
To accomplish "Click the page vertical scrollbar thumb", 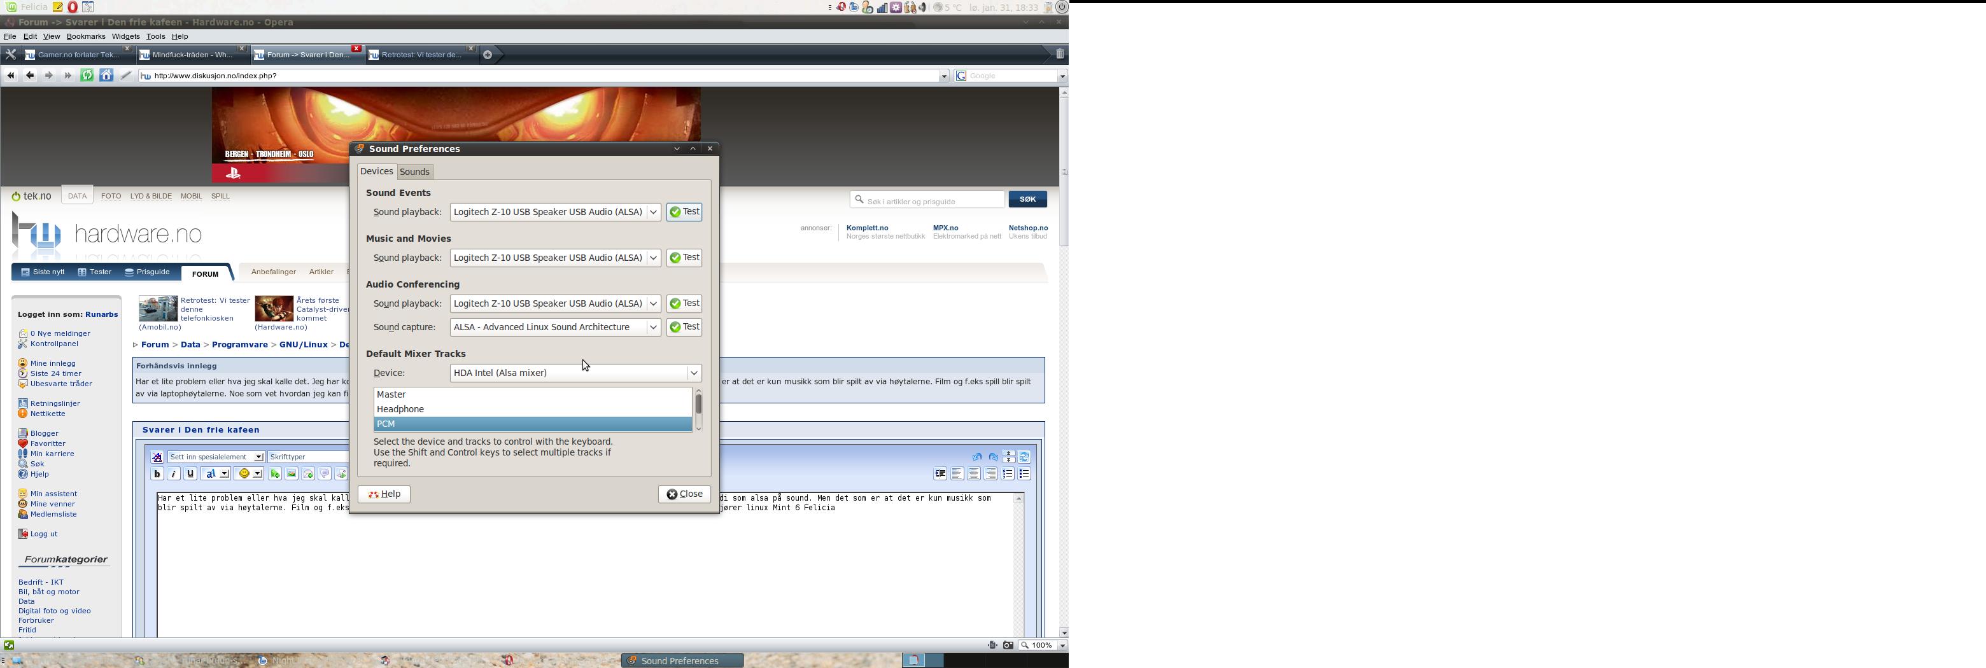I will click(x=1064, y=173).
